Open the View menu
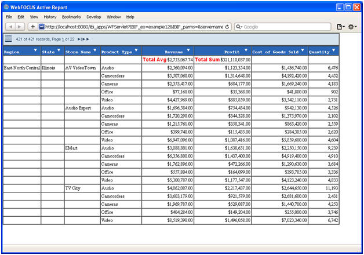Screen dimensions: 364x255 pyautogui.click(x=34, y=17)
